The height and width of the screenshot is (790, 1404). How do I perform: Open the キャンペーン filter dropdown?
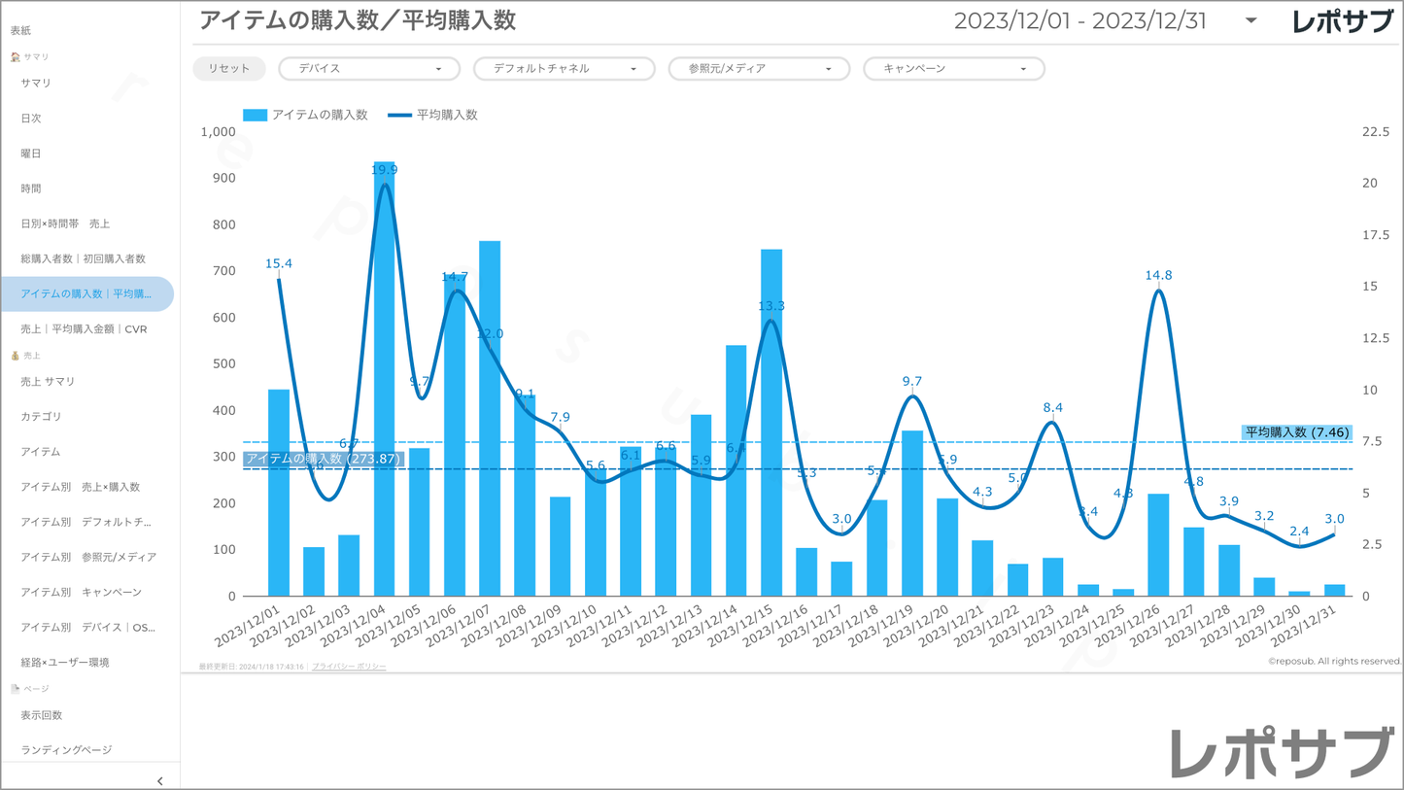(953, 69)
